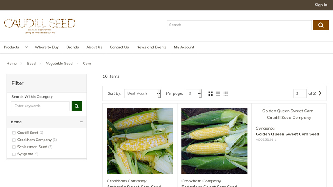
Task: Open the Per page dropdown
Action: pos(194,93)
